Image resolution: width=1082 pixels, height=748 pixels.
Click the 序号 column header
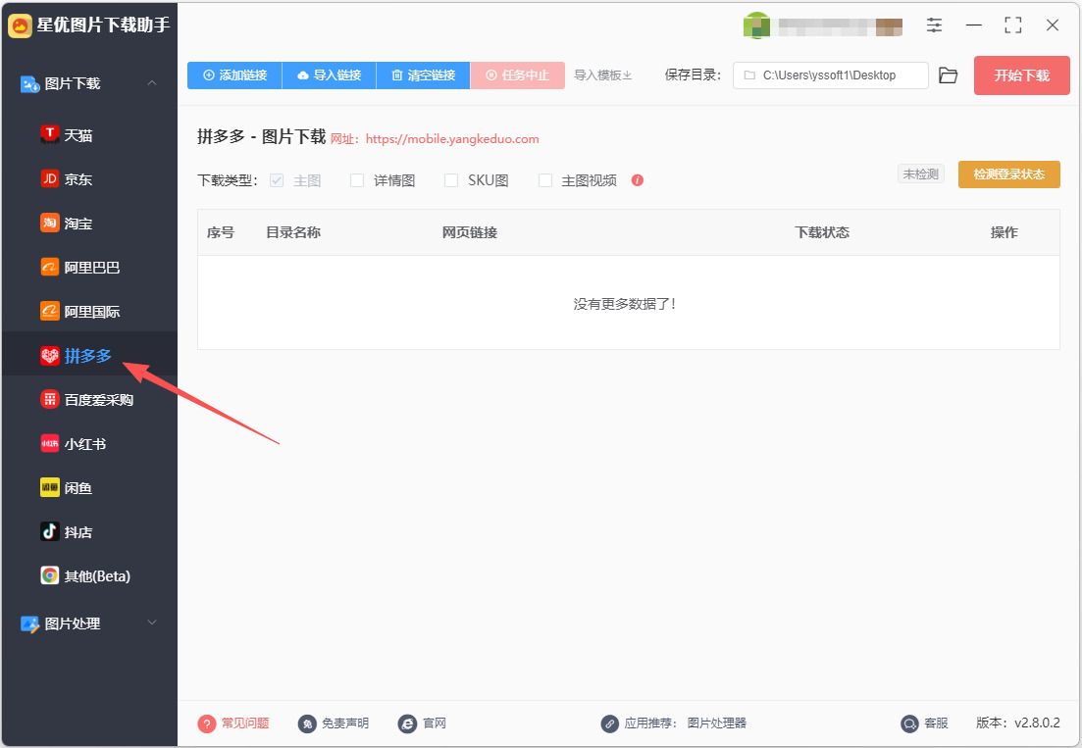click(x=220, y=232)
